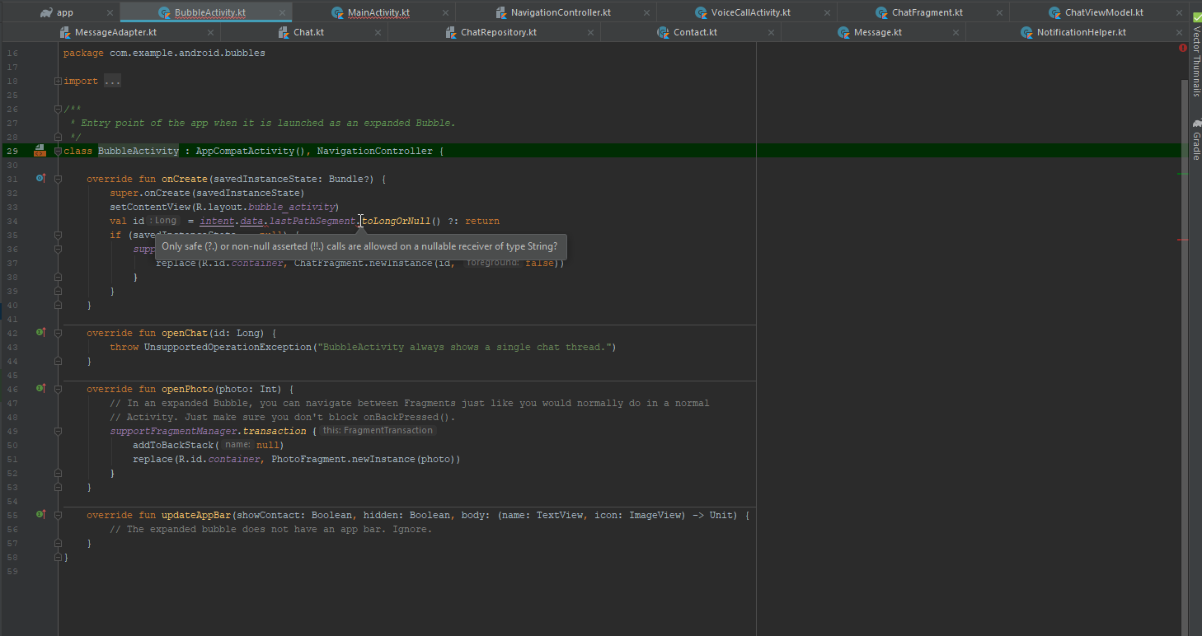The height and width of the screenshot is (636, 1202).
Task: Click the lastPathSegment property on line 34
Action: tap(313, 221)
